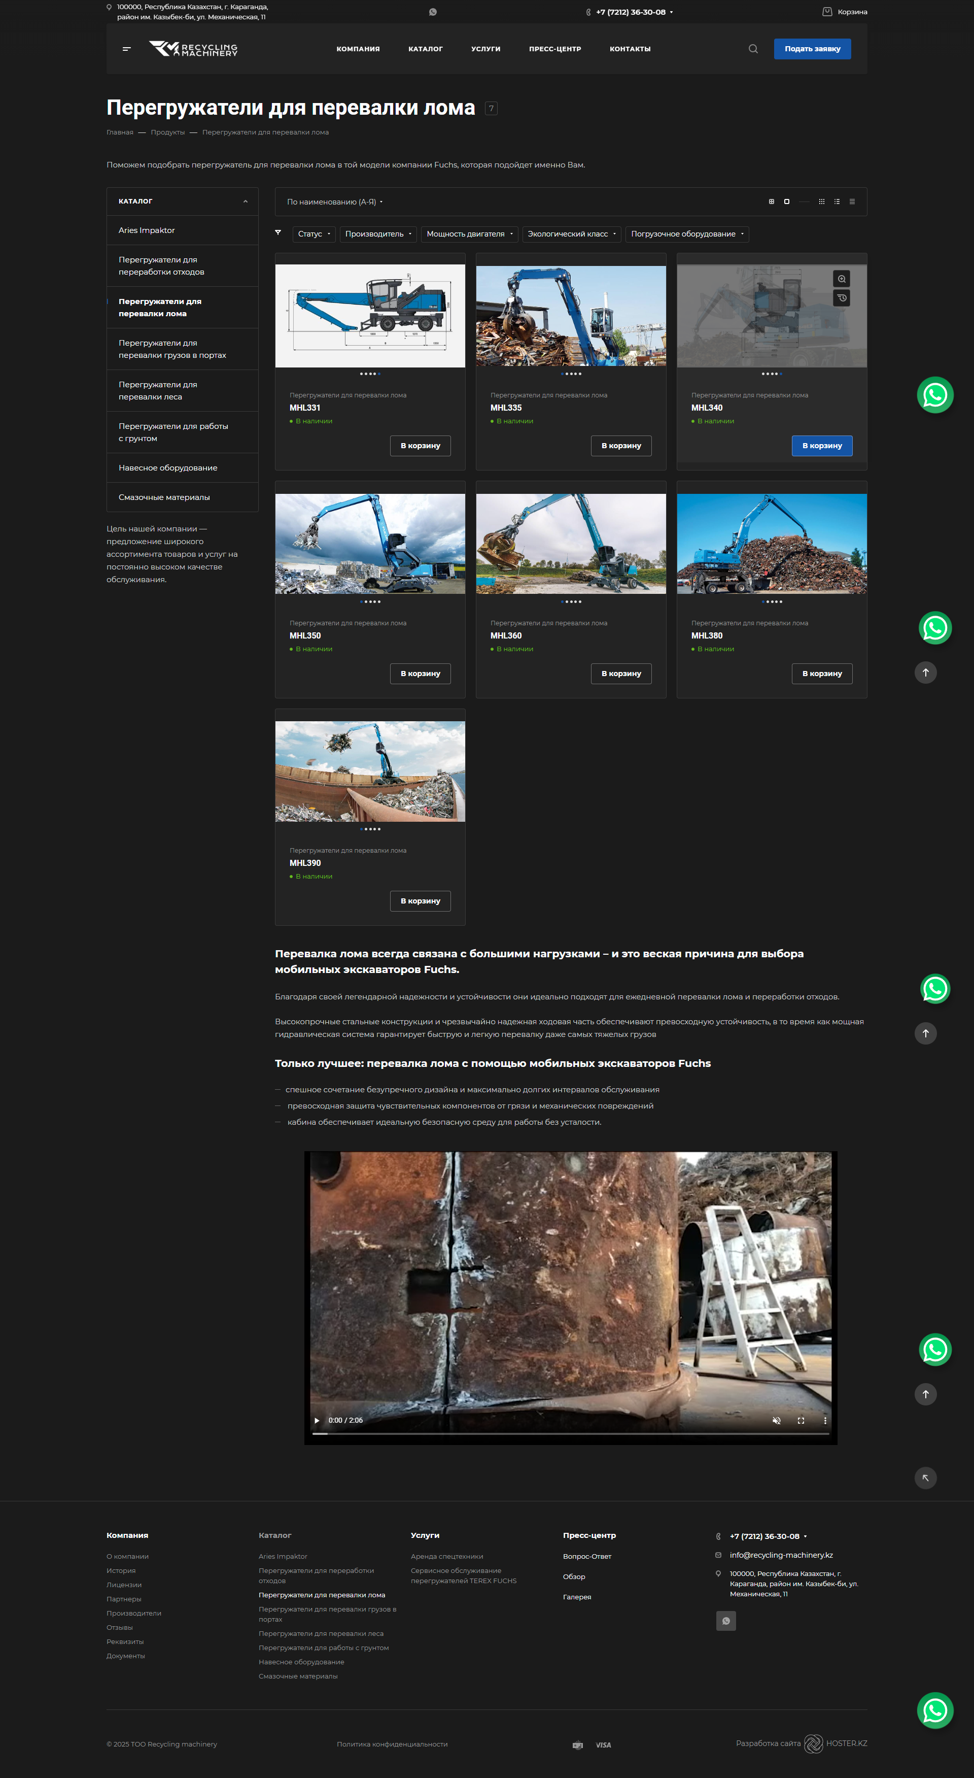This screenshot has width=974, height=1778.
Task: Click the Recycling Machinery logo
Action: pos(193,49)
